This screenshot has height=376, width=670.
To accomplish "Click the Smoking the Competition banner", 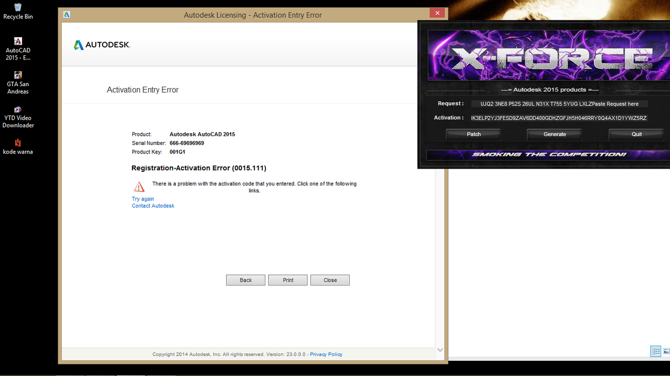I will pos(549,155).
